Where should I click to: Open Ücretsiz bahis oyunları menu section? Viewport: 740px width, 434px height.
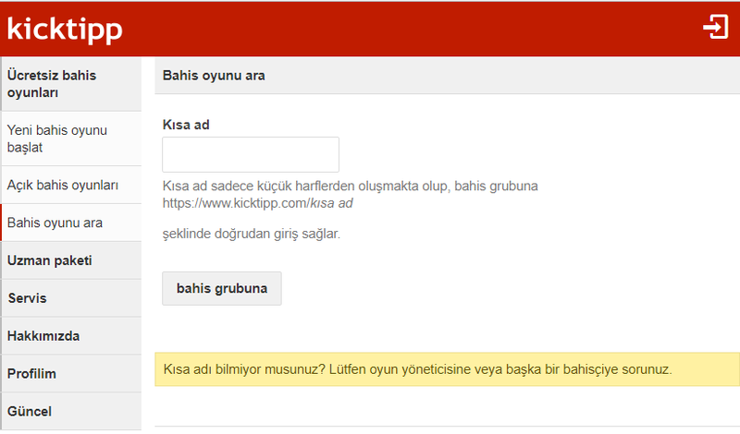tap(71, 84)
